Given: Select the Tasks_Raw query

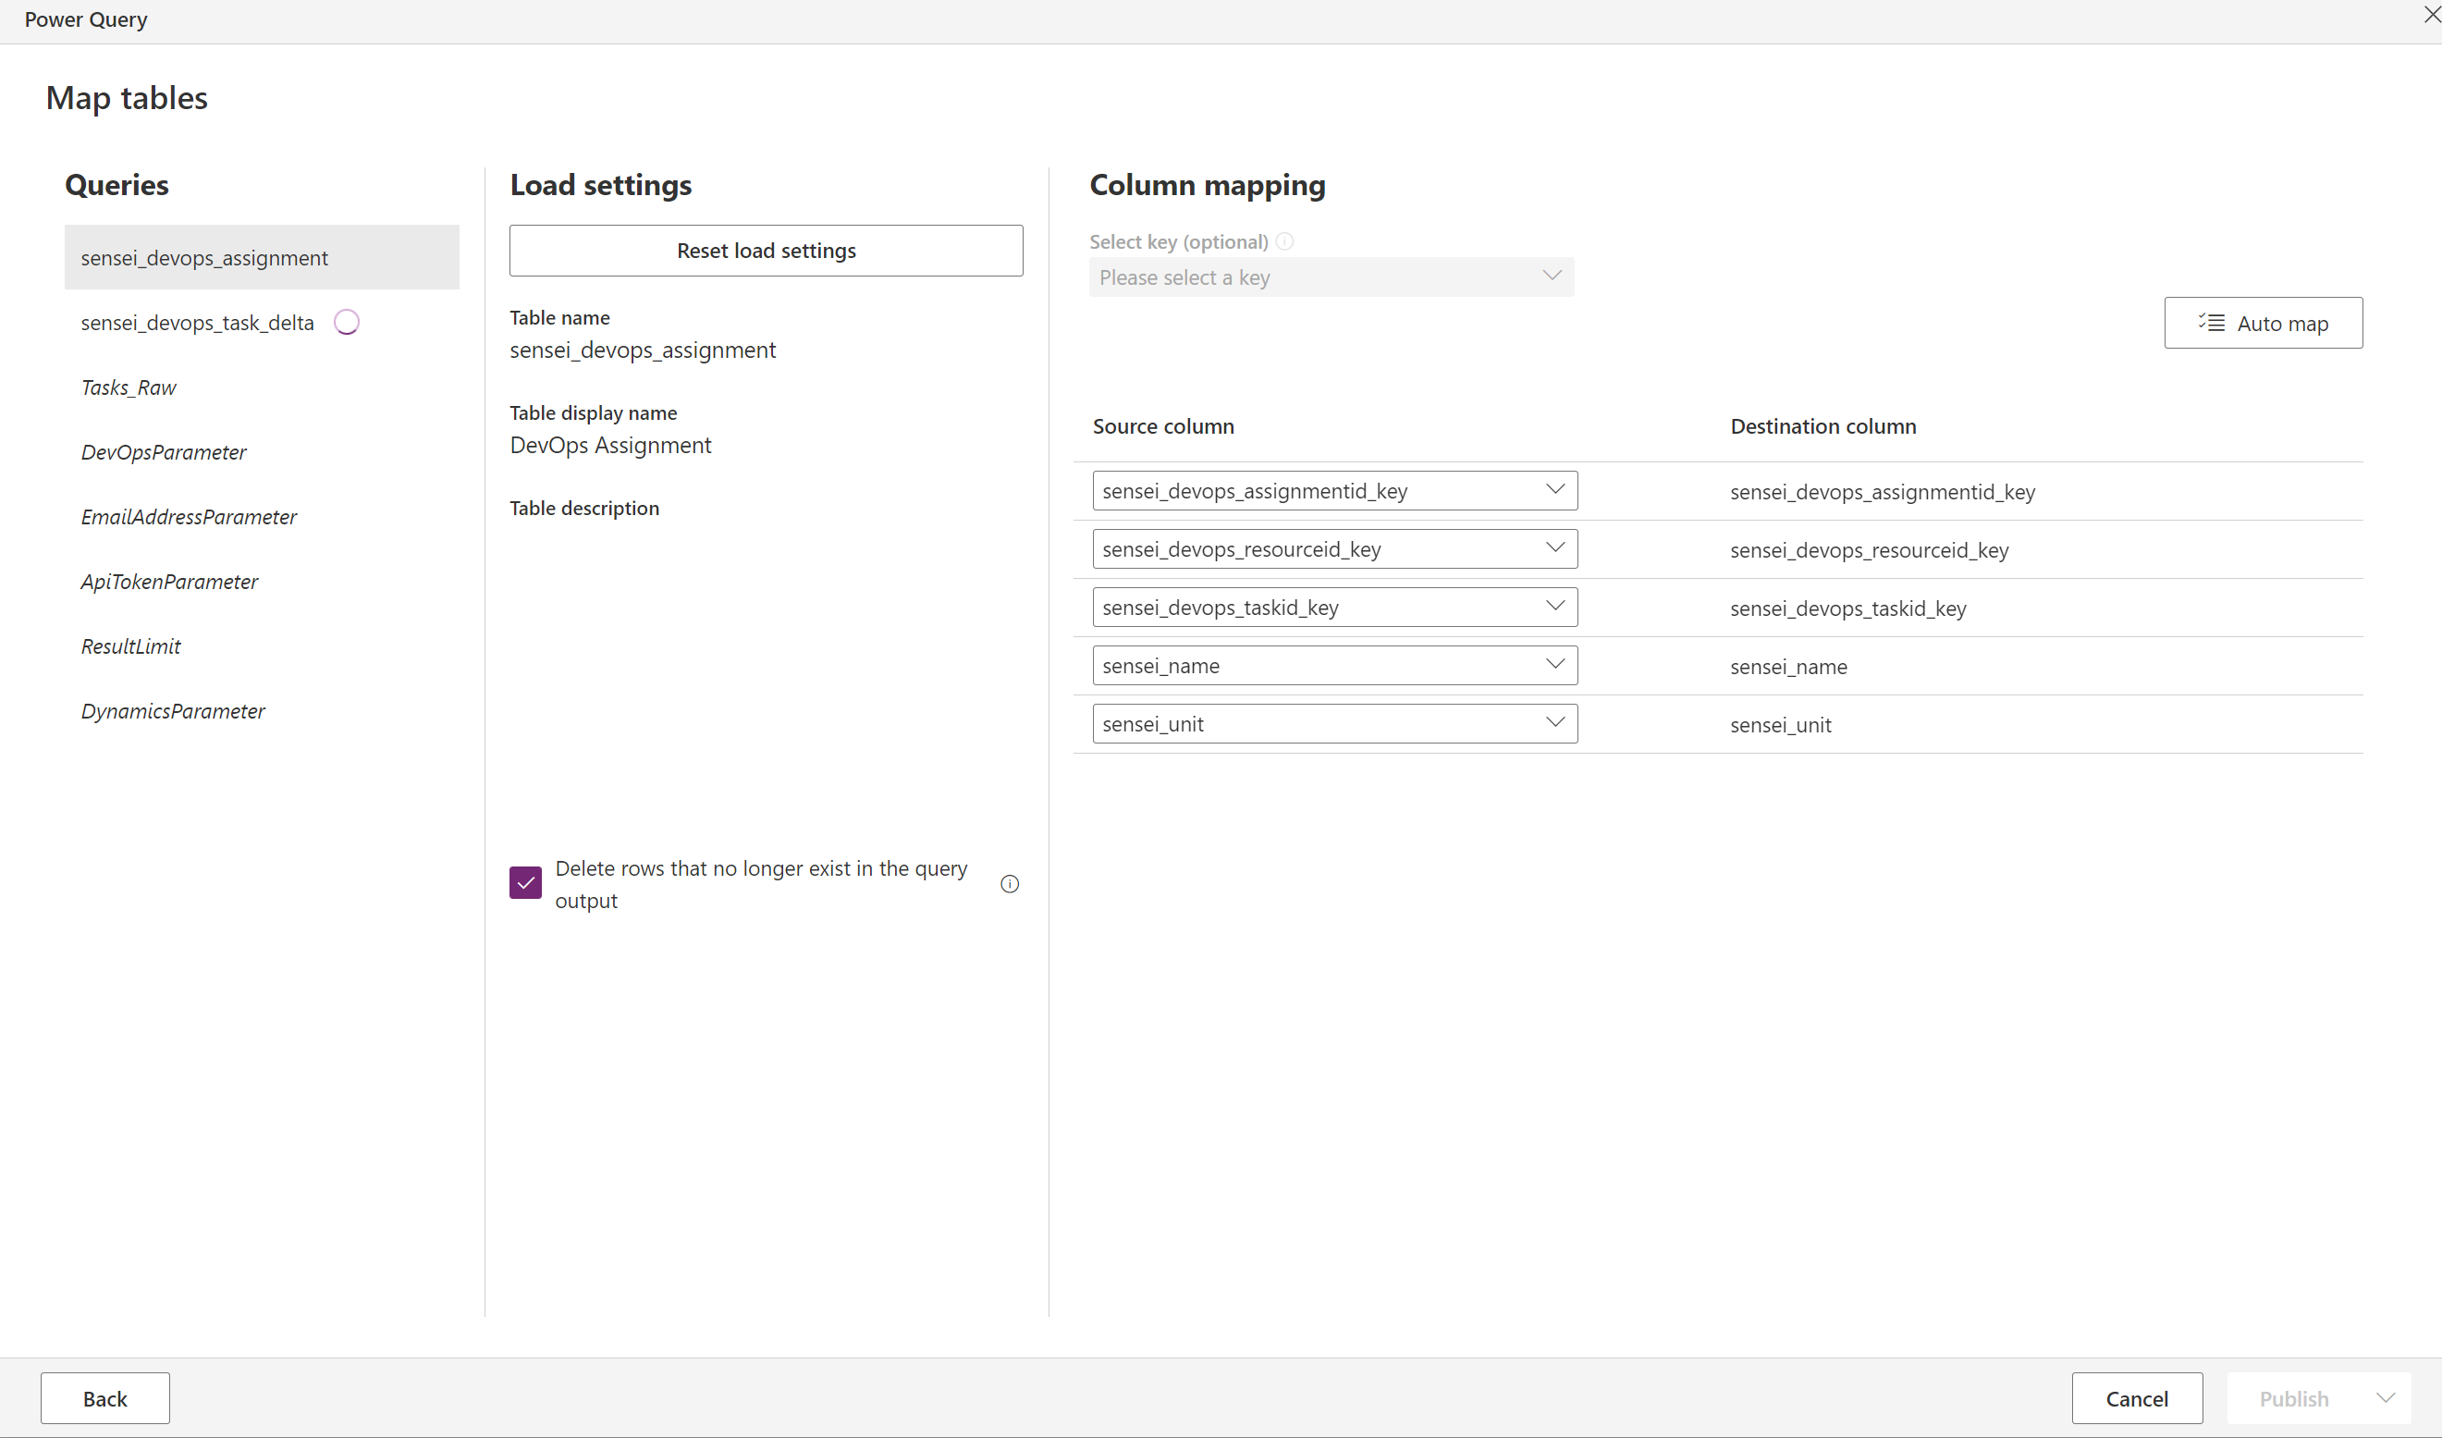Looking at the screenshot, I should click(x=262, y=387).
